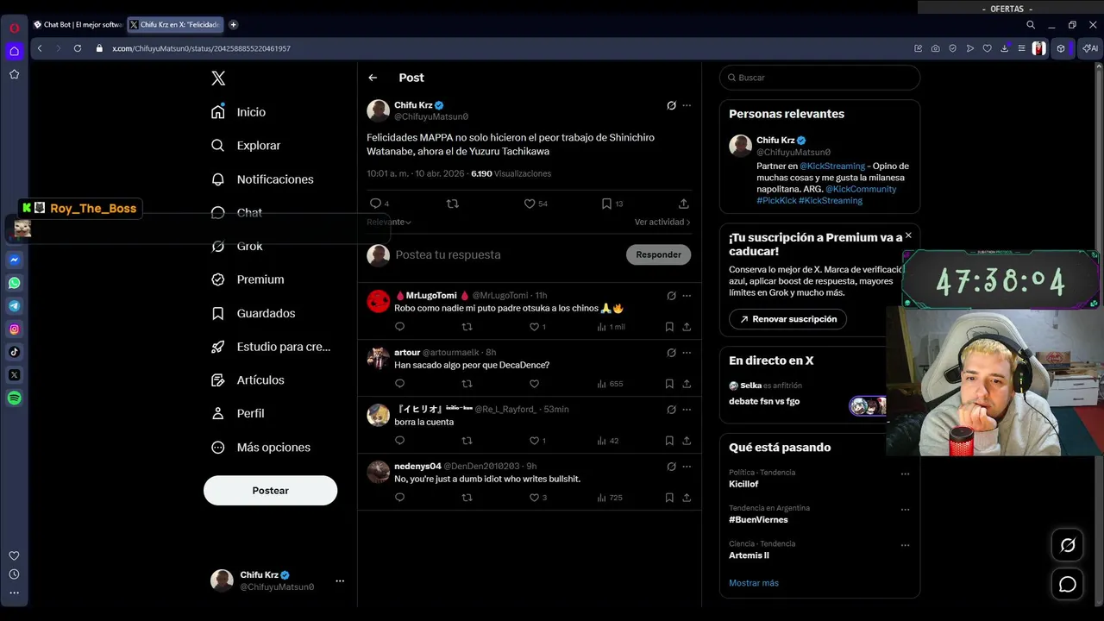
Task: Open Spotify in Opera sidebar
Action: point(15,398)
